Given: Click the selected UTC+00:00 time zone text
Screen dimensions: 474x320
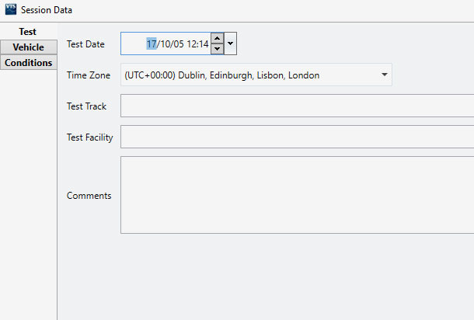Looking at the screenshot, I should (222, 75).
